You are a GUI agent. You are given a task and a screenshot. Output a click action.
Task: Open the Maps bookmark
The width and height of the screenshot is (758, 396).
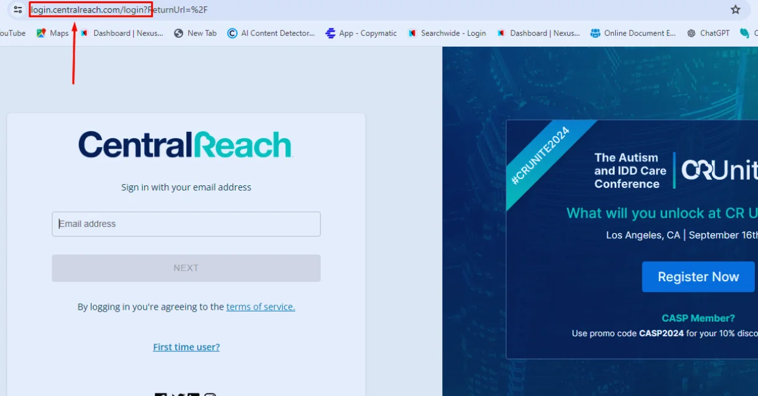(52, 33)
